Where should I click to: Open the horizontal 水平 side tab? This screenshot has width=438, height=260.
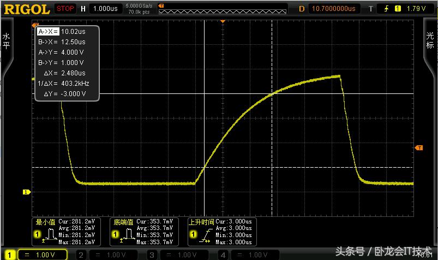6,41
